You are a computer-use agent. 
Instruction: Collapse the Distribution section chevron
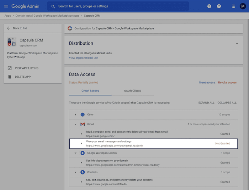(237, 43)
